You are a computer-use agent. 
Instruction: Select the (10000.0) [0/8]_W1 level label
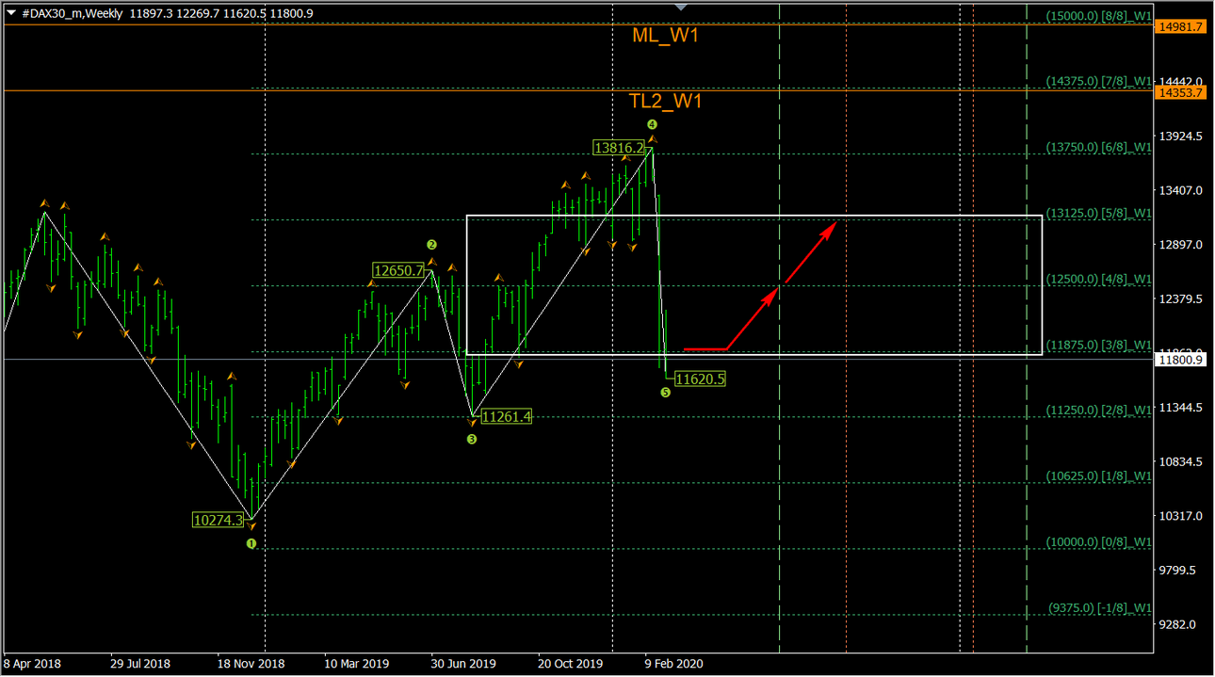[1100, 542]
